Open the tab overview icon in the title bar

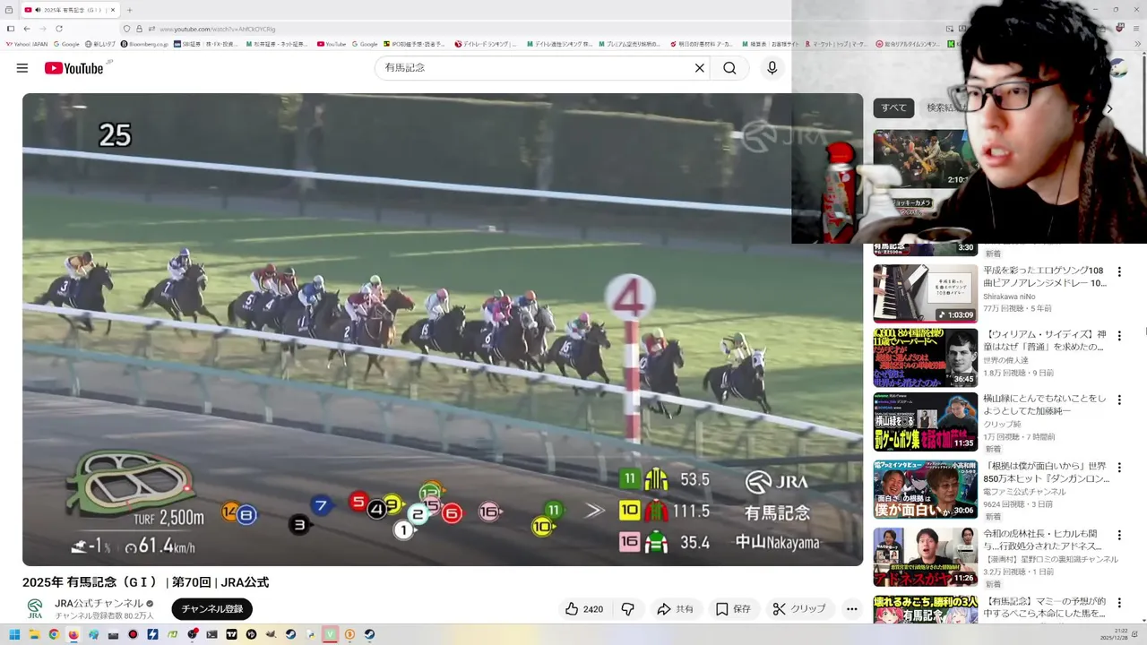[8, 10]
